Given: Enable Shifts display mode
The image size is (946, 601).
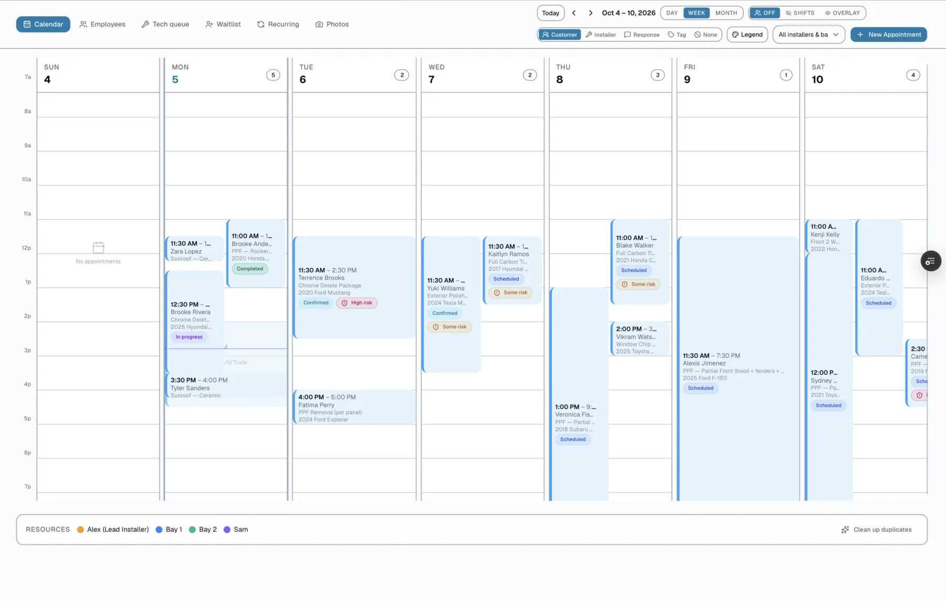Looking at the screenshot, I should [800, 13].
